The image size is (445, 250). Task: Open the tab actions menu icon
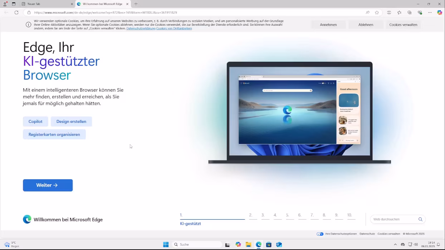[x=14, y=4]
